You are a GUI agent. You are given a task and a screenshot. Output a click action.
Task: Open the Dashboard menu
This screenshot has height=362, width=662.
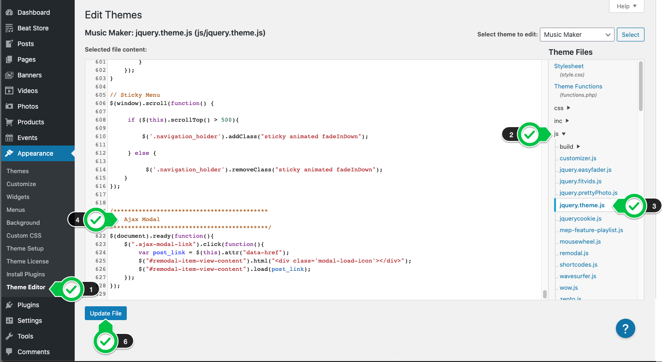coord(34,12)
